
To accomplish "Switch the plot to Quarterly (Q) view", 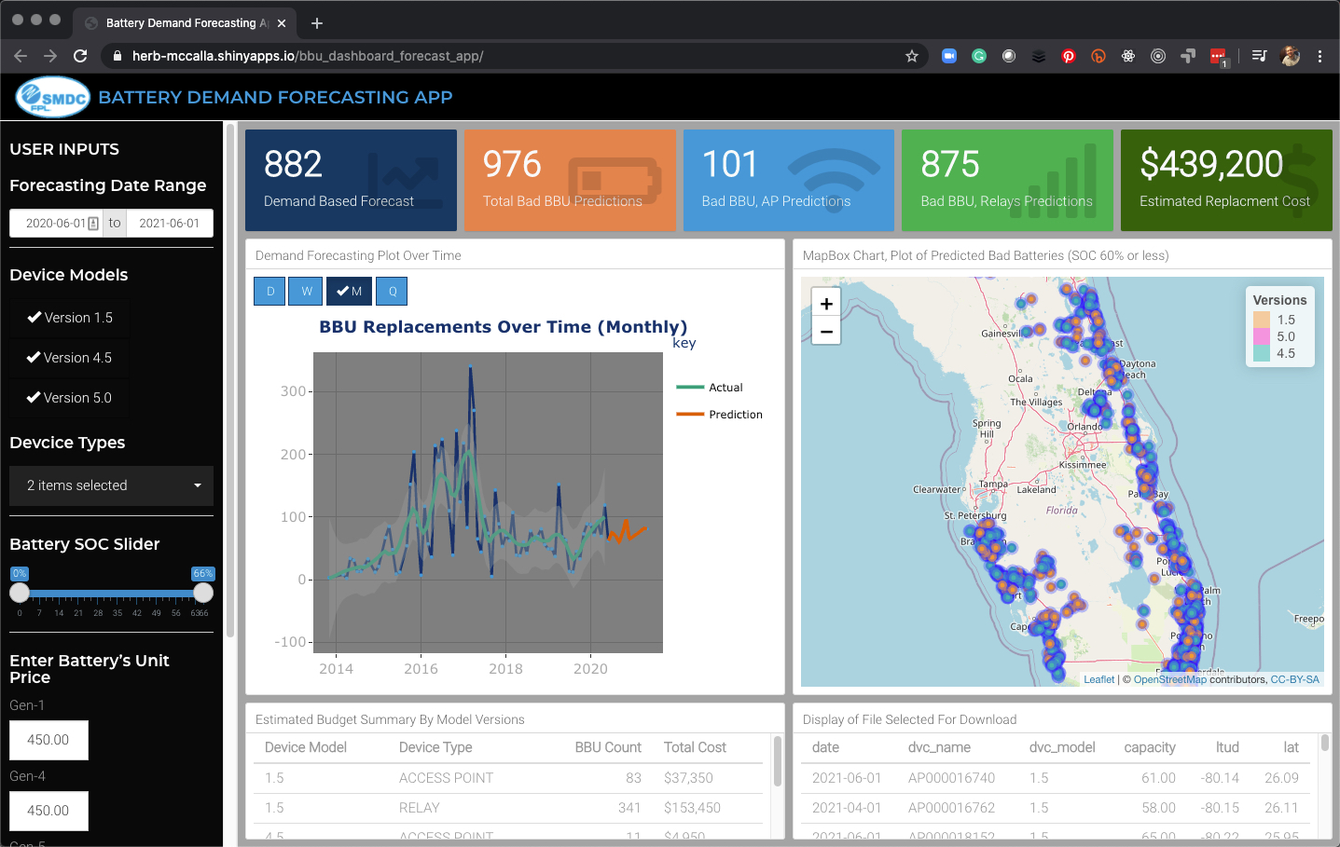I will (393, 292).
